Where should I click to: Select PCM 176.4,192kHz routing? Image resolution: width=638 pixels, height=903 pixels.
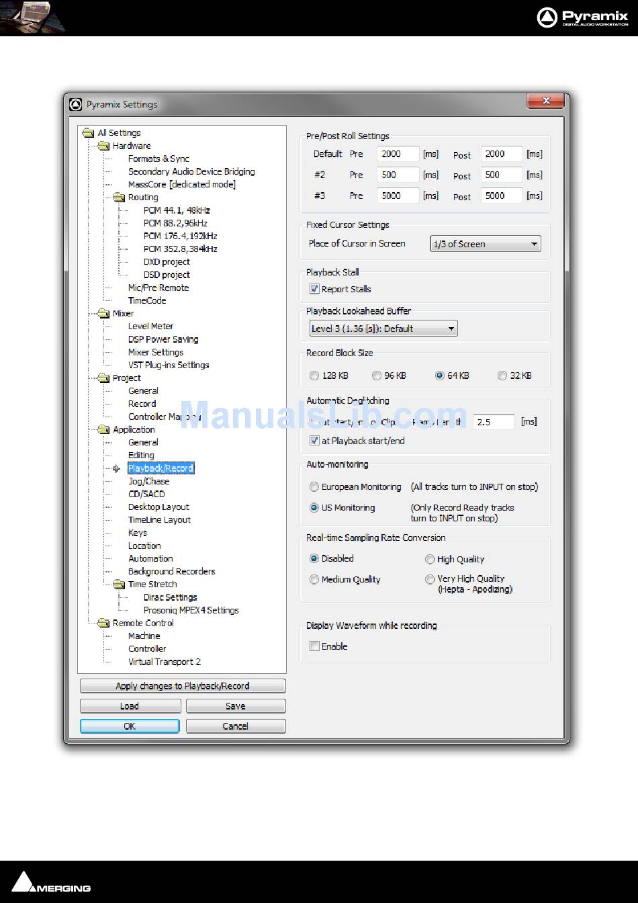(180, 236)
